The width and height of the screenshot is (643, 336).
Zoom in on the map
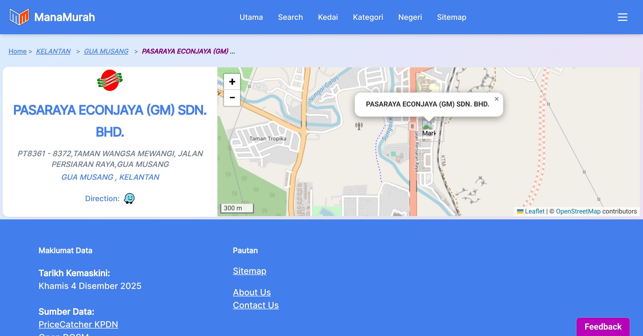(x=232, y=82)
